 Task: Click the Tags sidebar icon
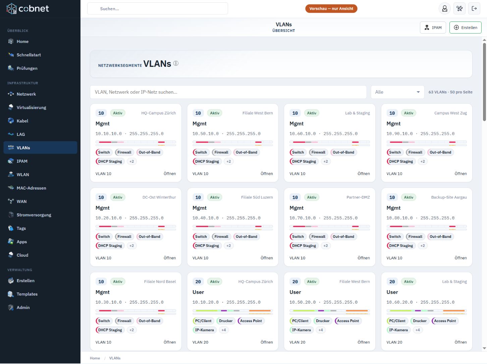11,228
